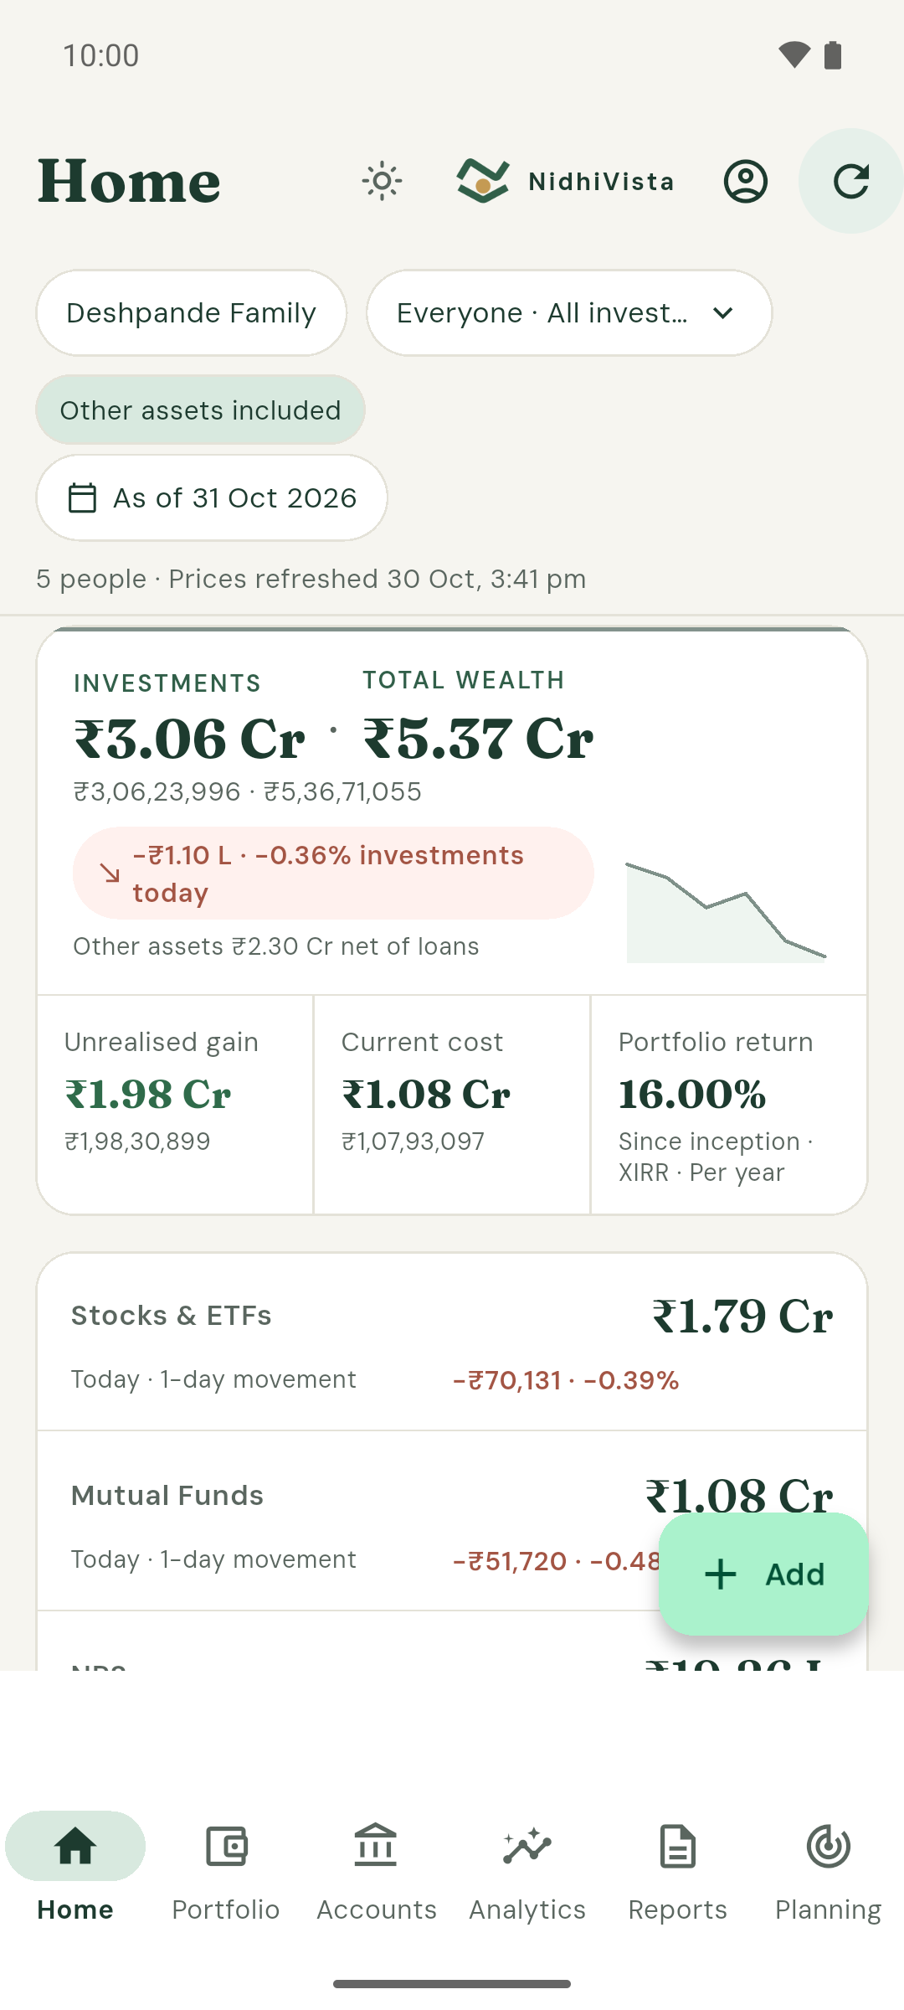Image resolution: width=904 pixels, height=2010 pixels.
Task: Open the Stocks & ETFs row
Action: pyautogui.click(x=452, y=1343)
